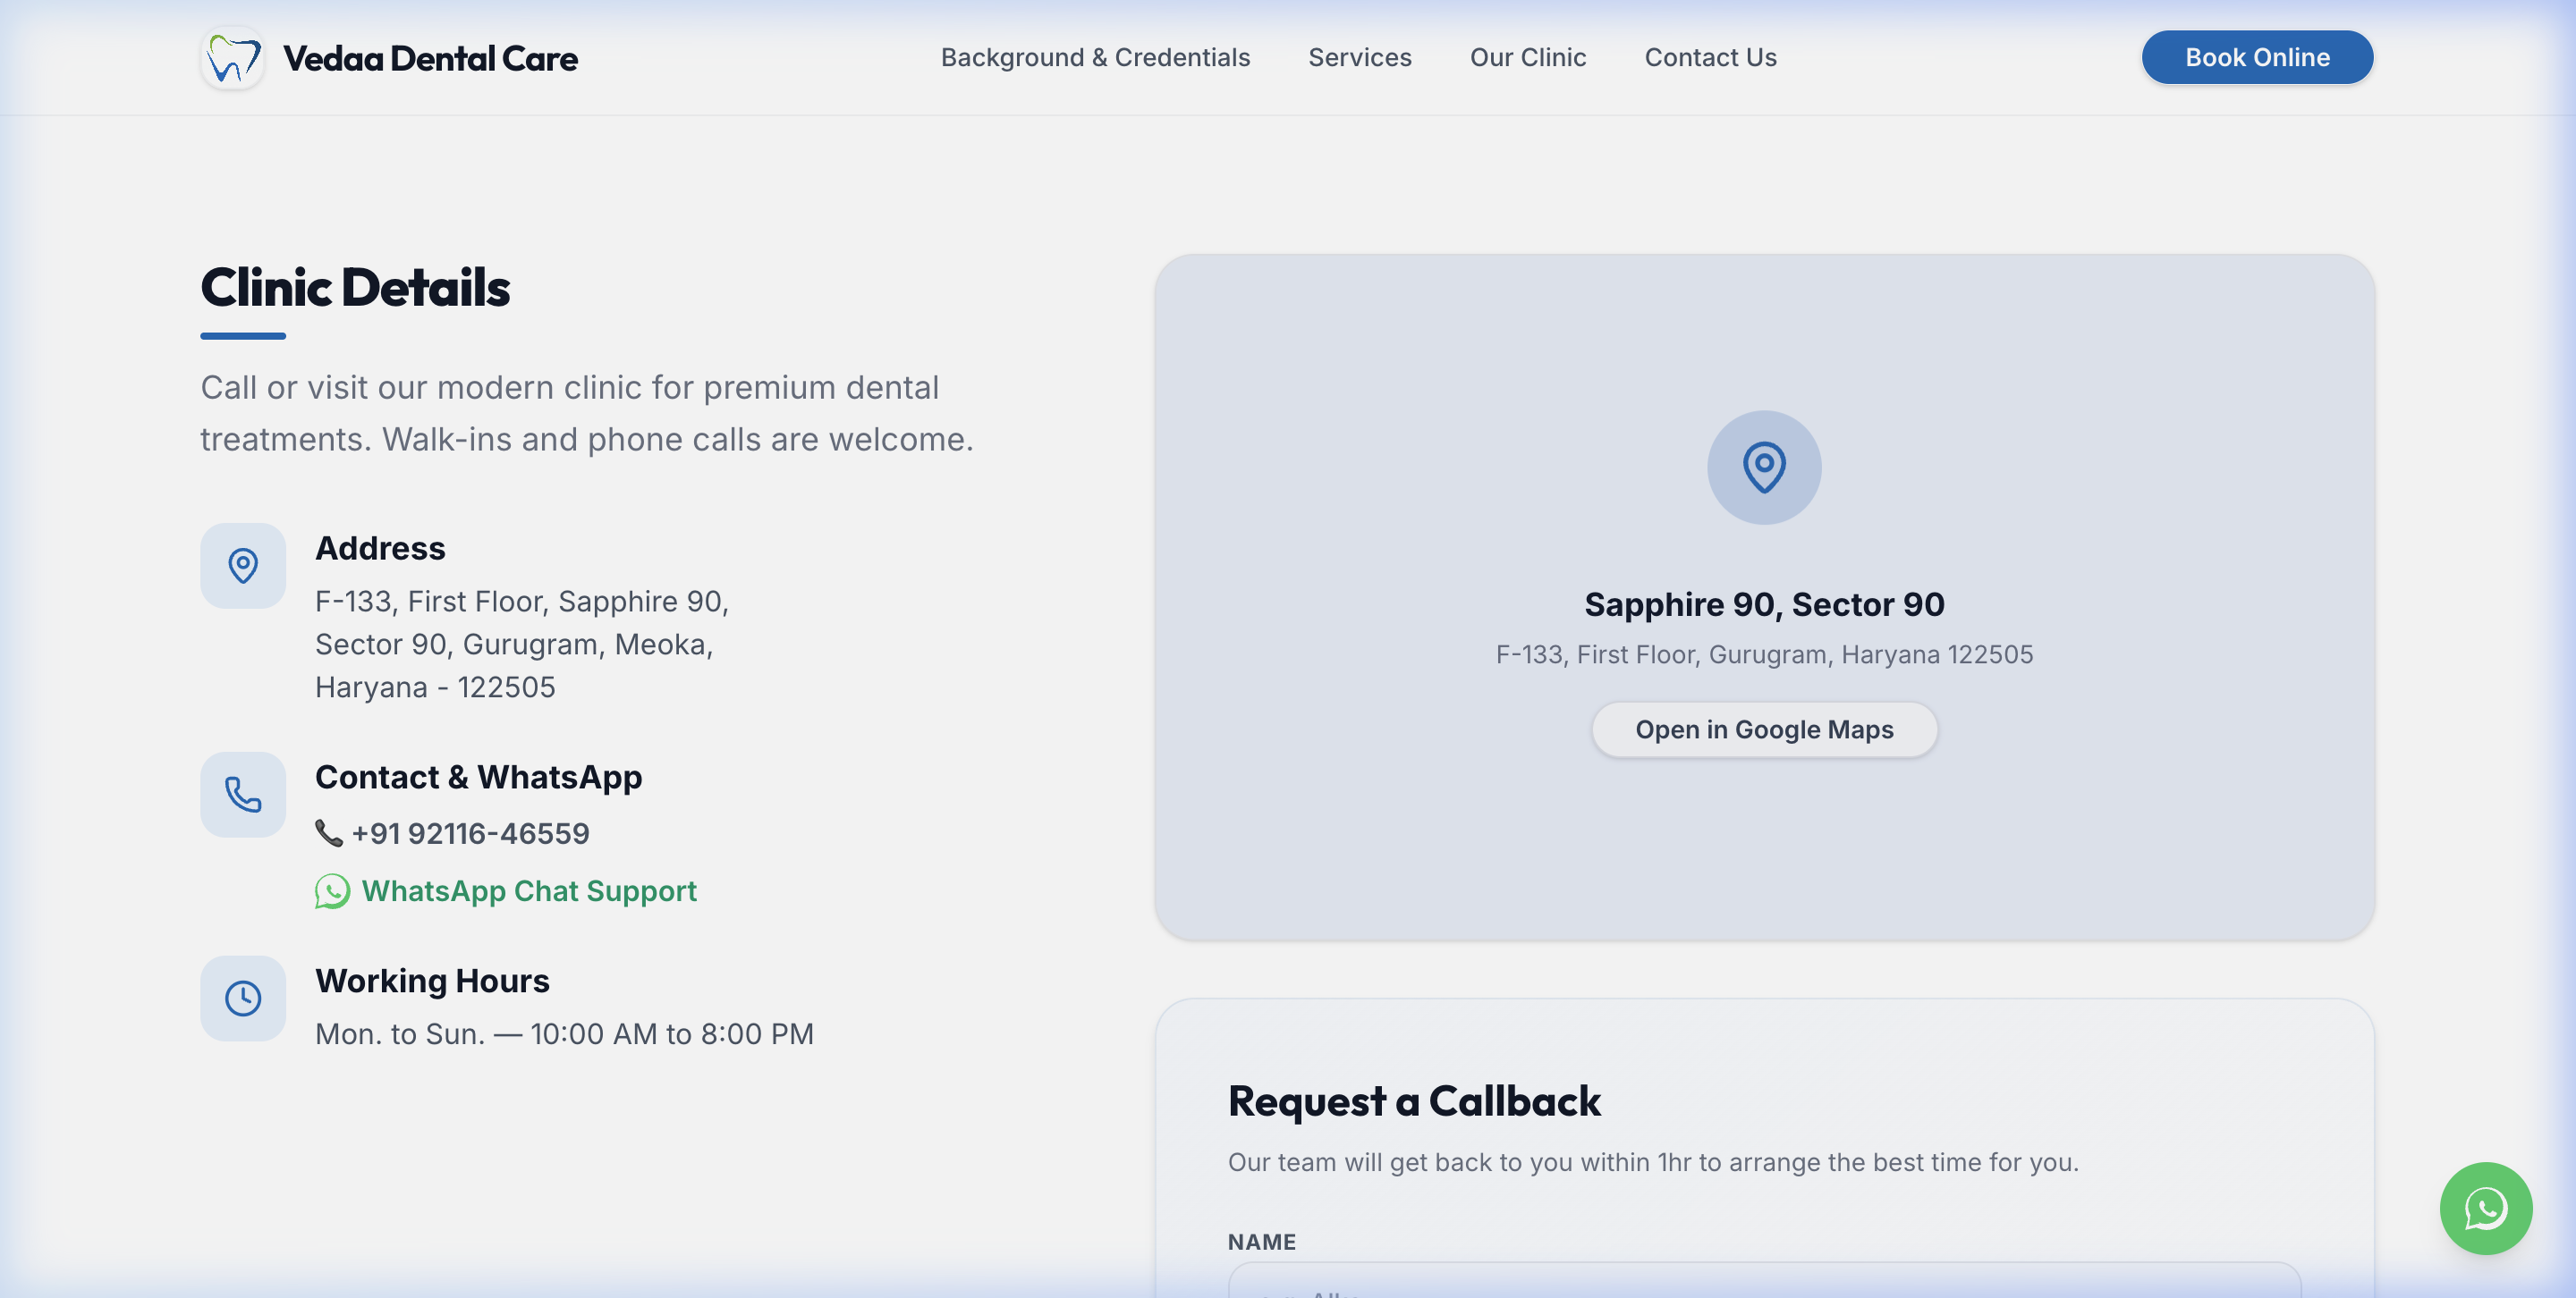Click the Working Hours clock icon
This screenshot has height=1298, width=2576.
click(243, 999)
